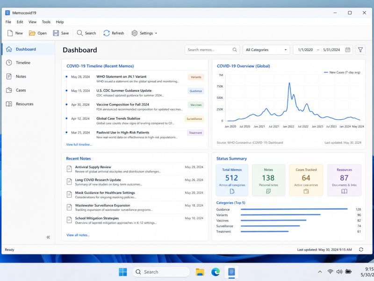Click the Guidance tag on the CDC memo
The image size is (374, 281).
195,91
